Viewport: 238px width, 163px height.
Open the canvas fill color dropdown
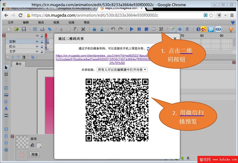[39, 146]
